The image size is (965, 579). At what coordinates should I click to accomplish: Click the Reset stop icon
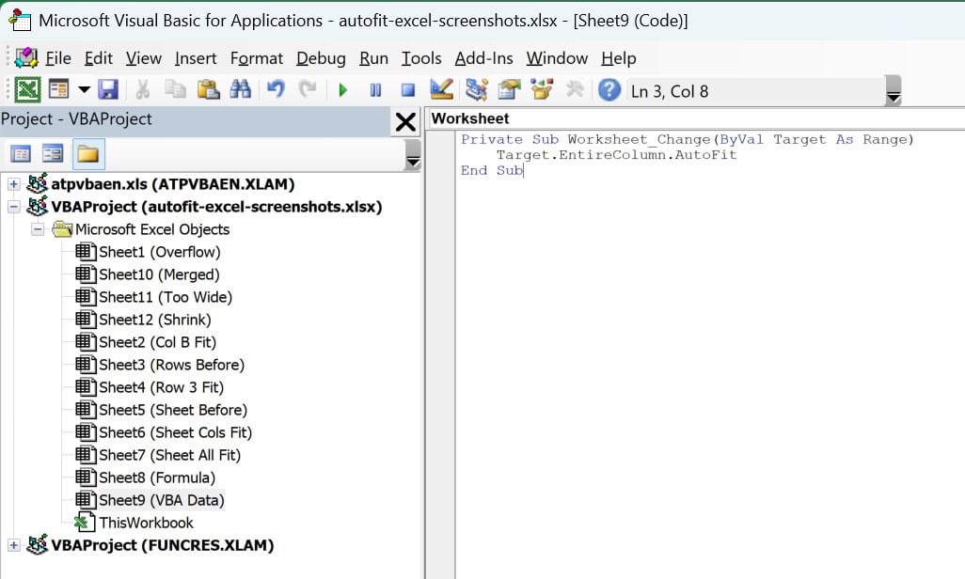pos(407,90)
